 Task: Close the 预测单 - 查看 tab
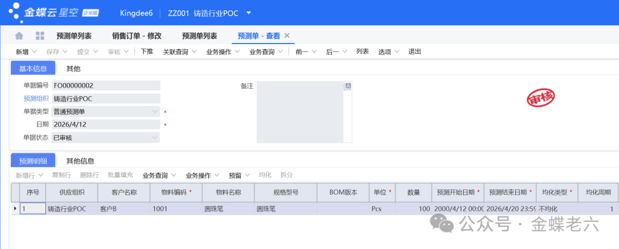point(287,35)
